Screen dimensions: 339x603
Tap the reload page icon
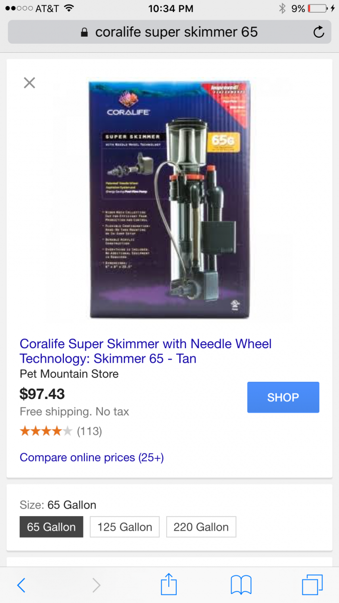(x=318, y=33)
